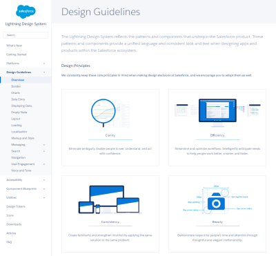The width and height of the screenshot is (276, 256).
Task: Click the Efficiency monitor illustration
Action: coord(217,112)
